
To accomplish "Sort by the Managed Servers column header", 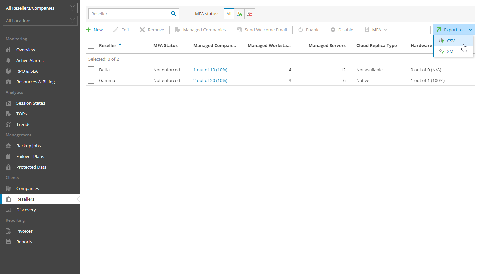I will point(327,45).
